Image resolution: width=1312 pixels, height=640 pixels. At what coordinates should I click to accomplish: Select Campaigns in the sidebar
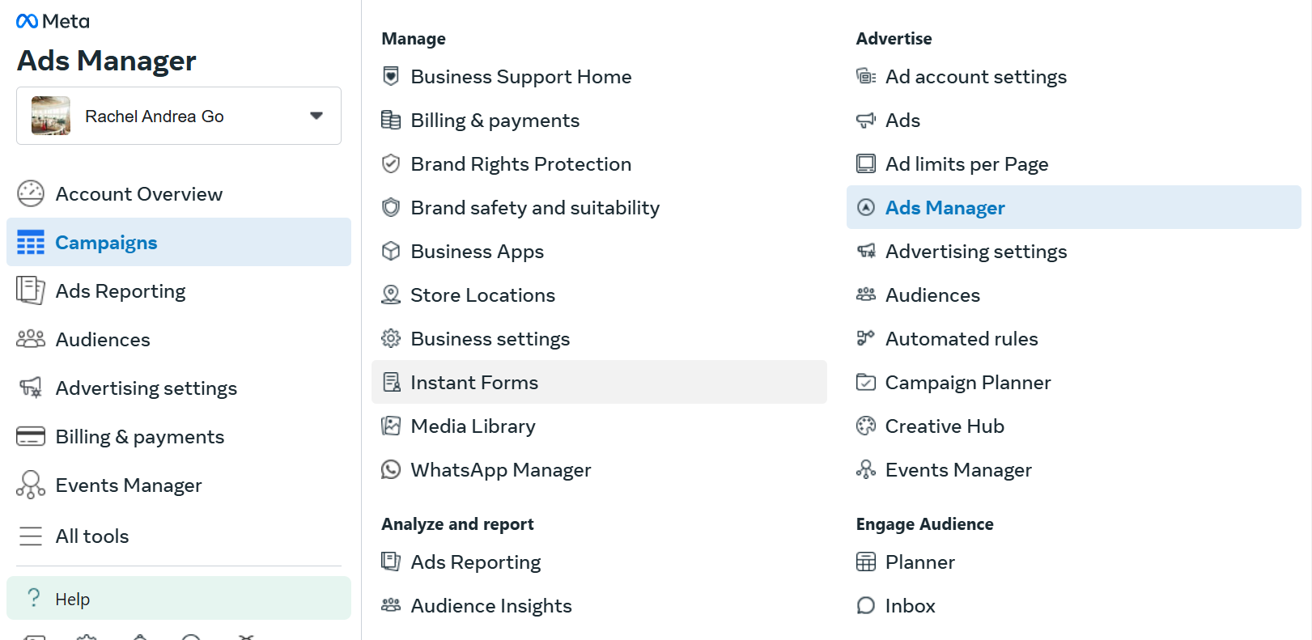point(179,242)
